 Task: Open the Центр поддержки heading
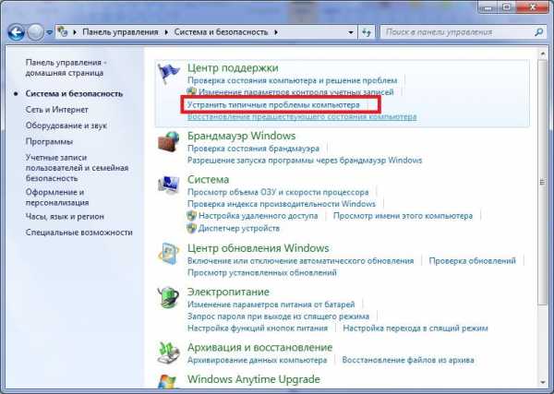(233, 67)
